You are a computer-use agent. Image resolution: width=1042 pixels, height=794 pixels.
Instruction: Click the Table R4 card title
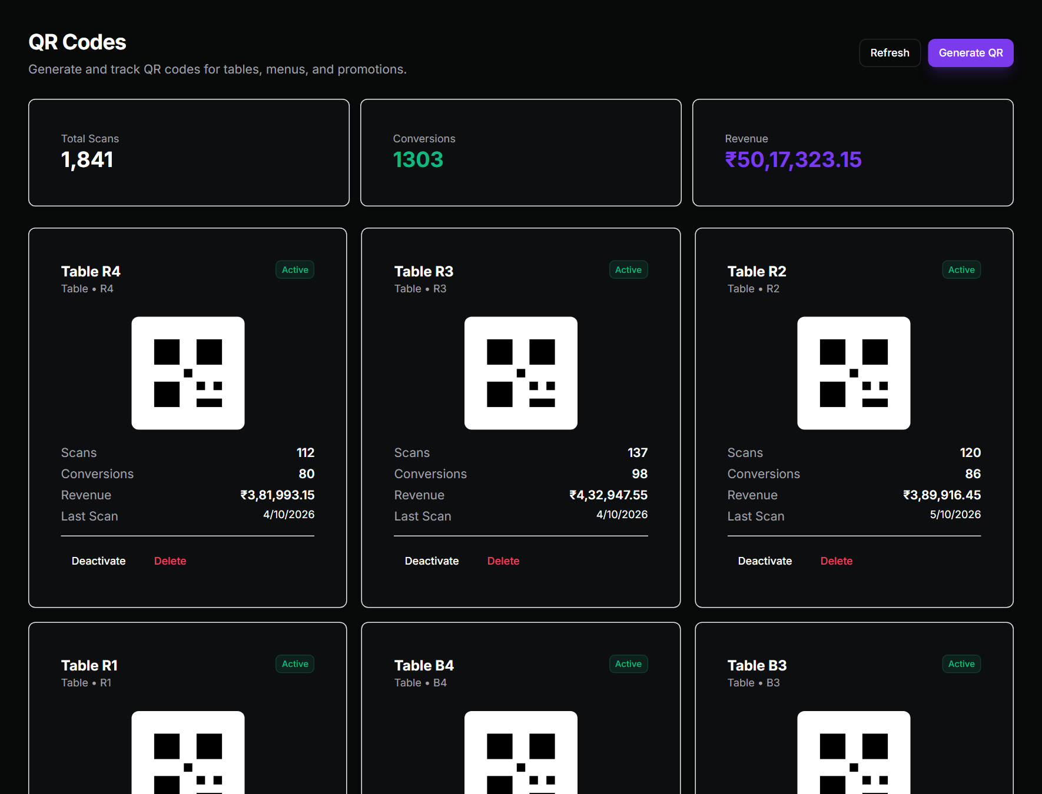click(x=91, y=271)
